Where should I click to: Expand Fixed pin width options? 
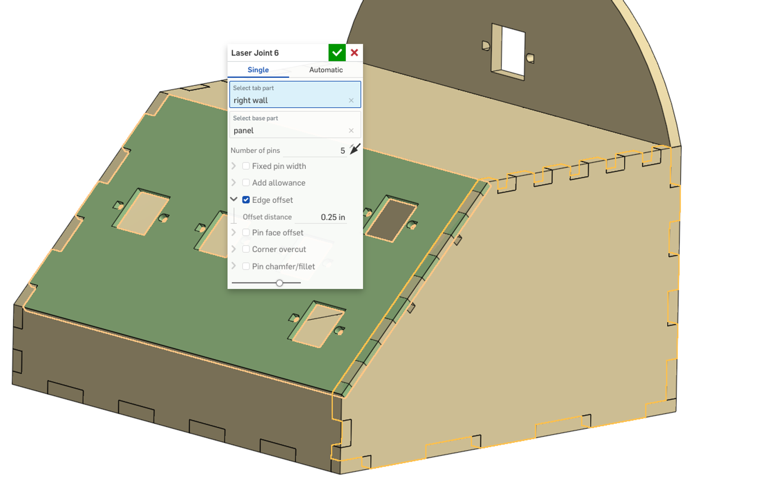click(x=234, y=166)
